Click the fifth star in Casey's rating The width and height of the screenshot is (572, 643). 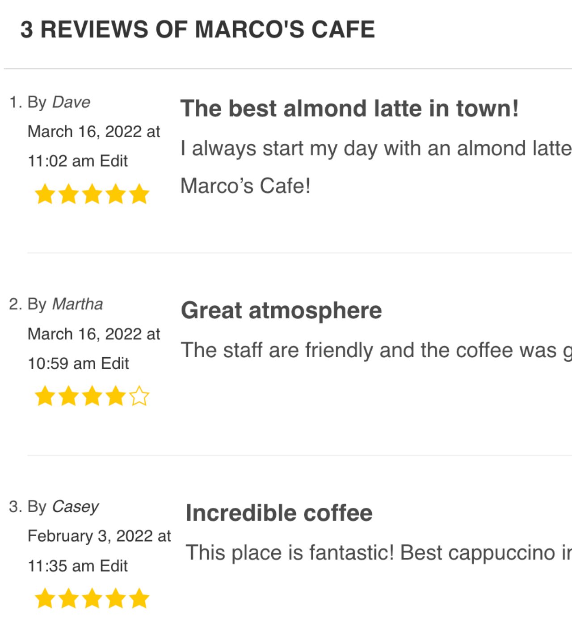[139, 598]
